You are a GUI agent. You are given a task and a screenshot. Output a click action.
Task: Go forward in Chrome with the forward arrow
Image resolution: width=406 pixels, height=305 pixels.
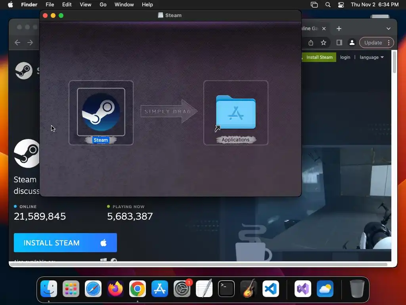point(30,42)
